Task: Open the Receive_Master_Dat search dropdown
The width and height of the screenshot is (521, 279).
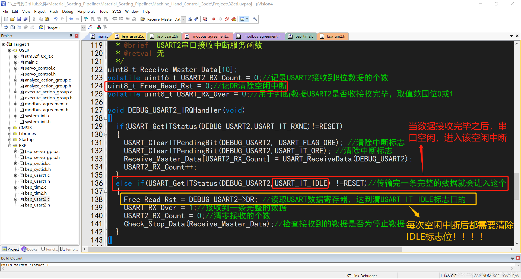Action: (183, 19)
